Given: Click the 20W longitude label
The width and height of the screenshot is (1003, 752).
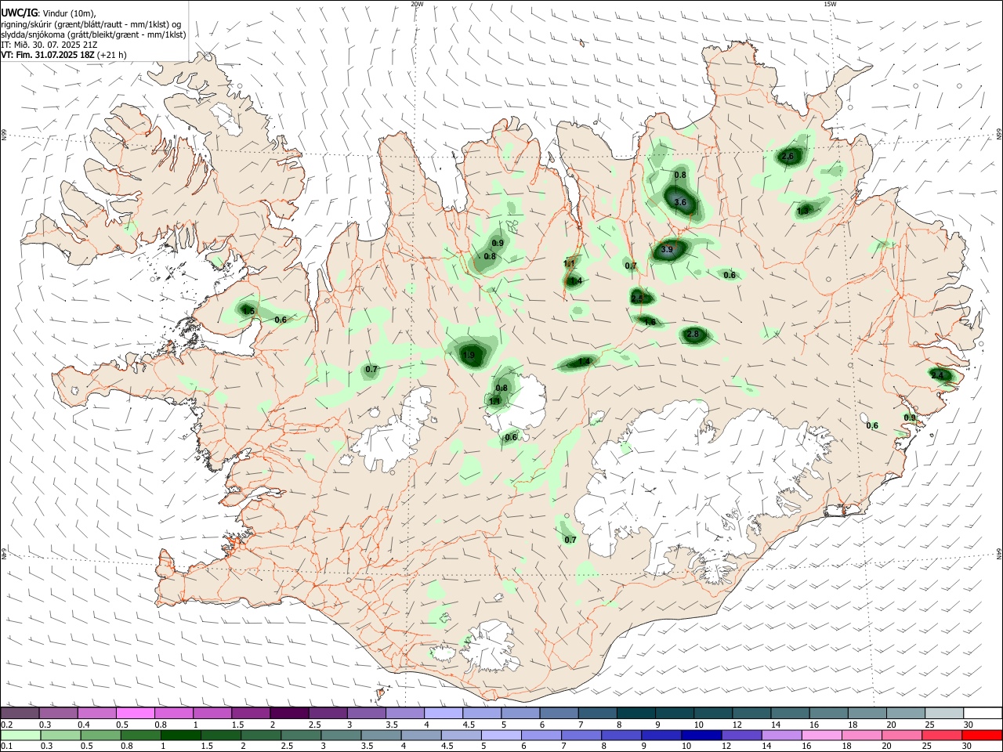Looking at the screenshot, I should click(x=417, y=4).
